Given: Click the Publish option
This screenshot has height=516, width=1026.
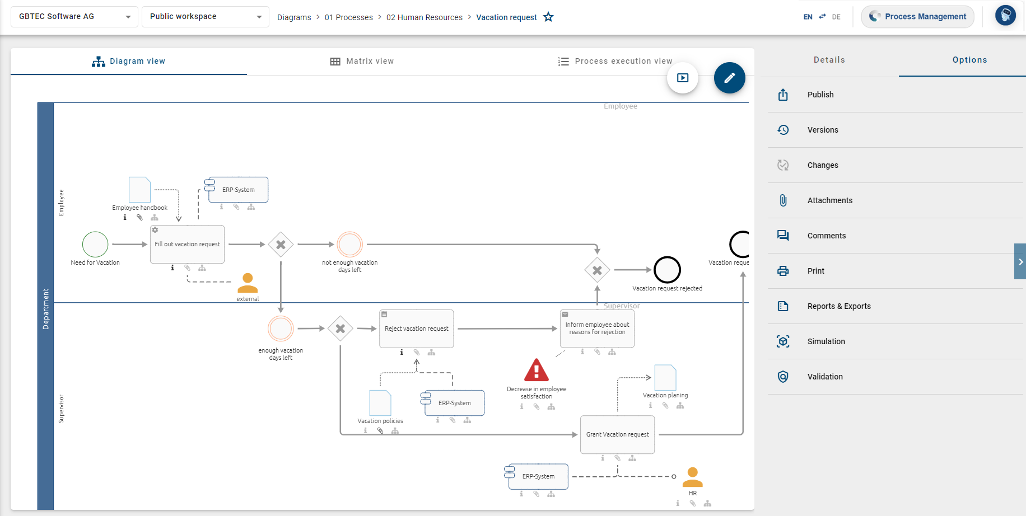Looking at the screenshot, I should 895,95.
